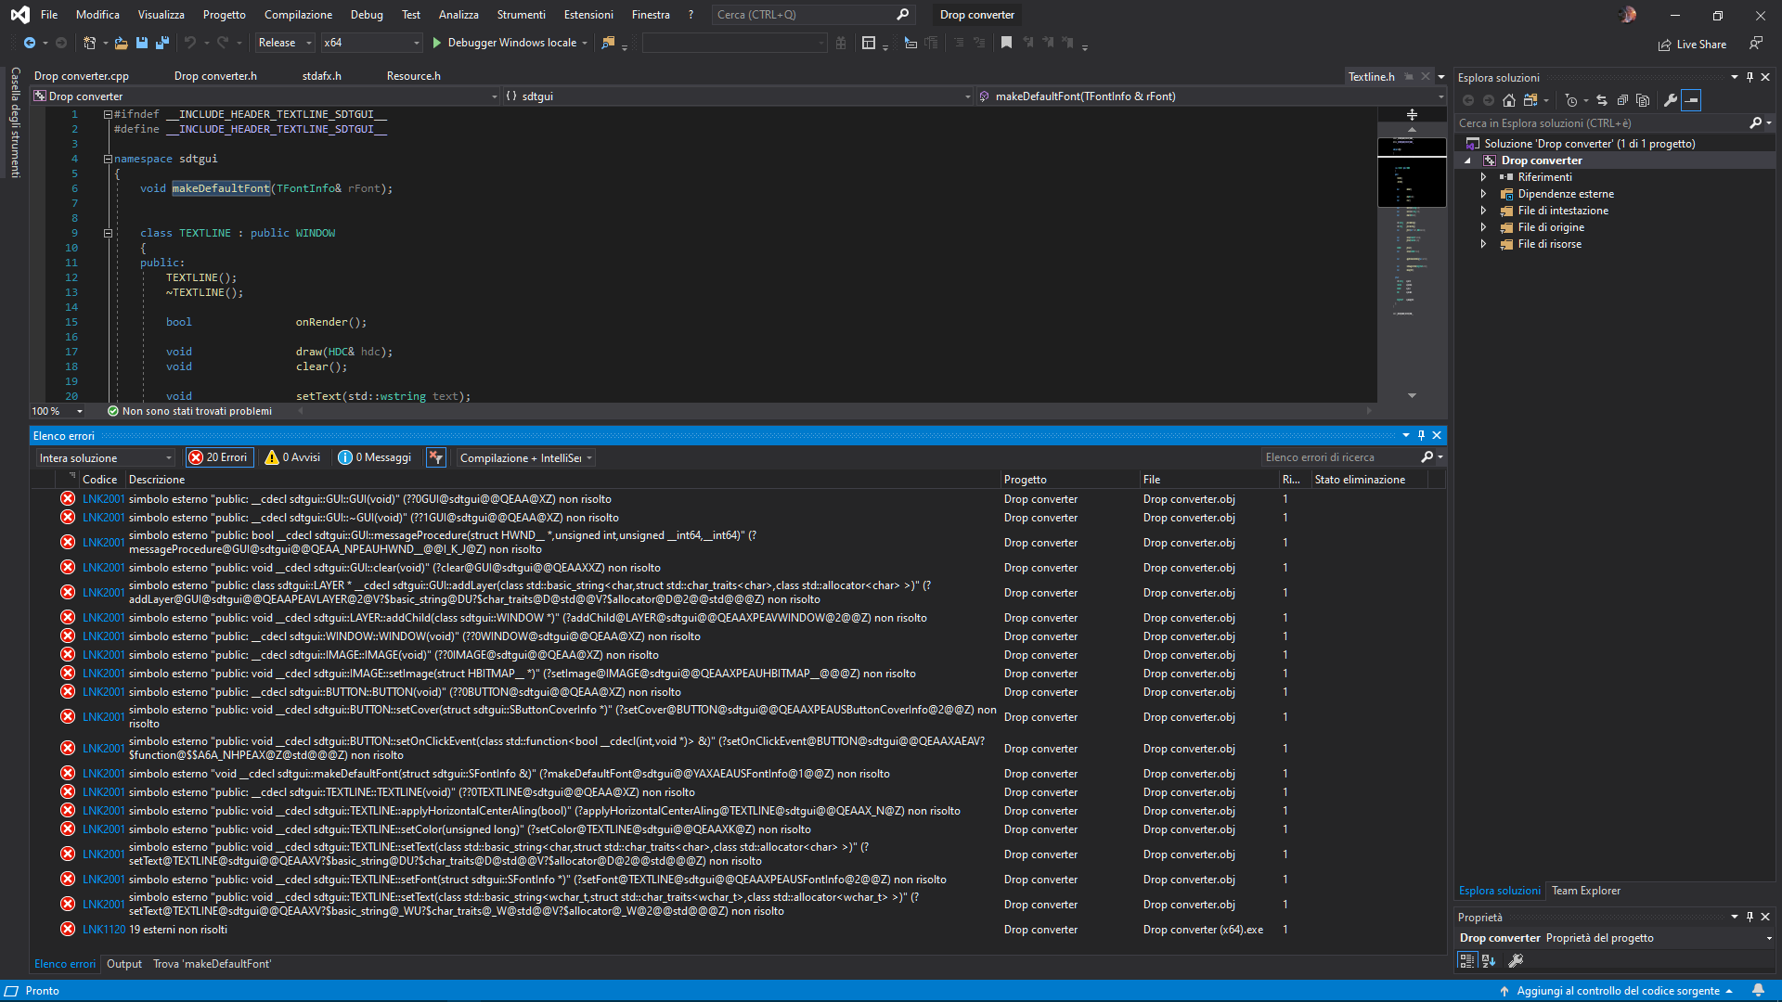
Task: Open properties wrench icon in solution explorer
Action: tap(1671, 100)
